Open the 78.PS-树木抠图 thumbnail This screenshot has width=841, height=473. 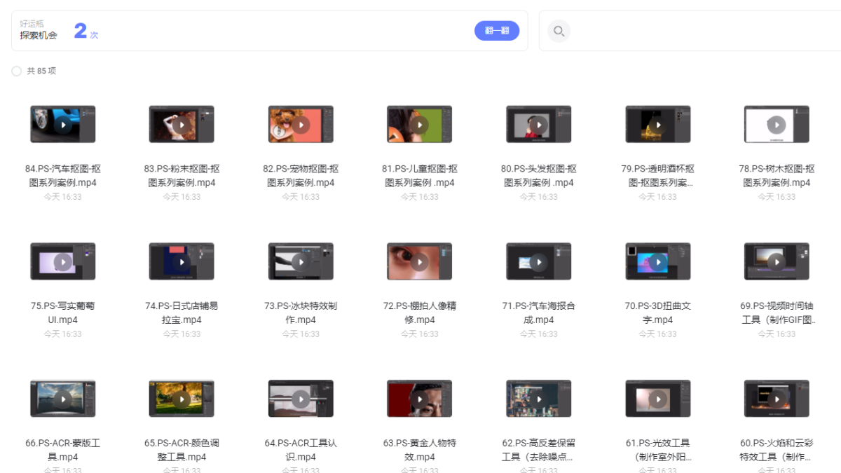point(777,123)
